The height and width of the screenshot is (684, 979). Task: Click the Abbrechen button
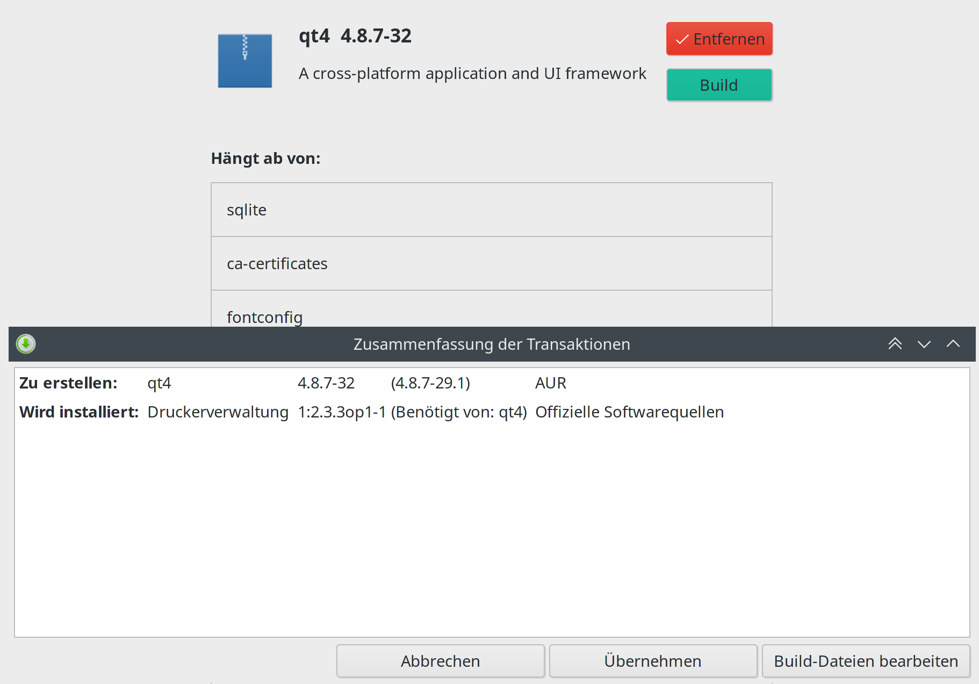pos(440,661)
